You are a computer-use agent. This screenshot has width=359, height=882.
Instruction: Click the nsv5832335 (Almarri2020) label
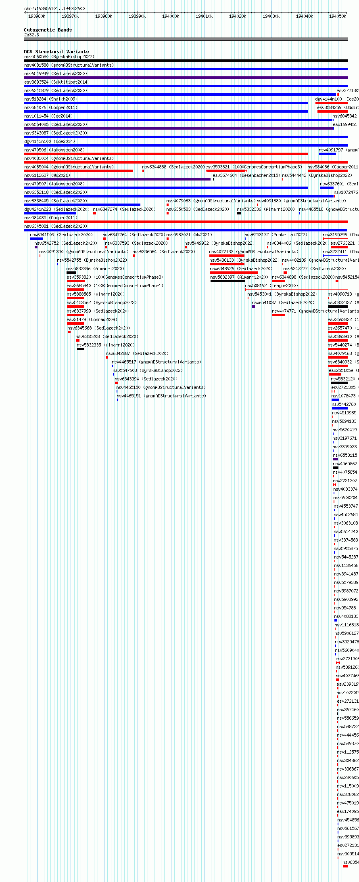(106, 345)
